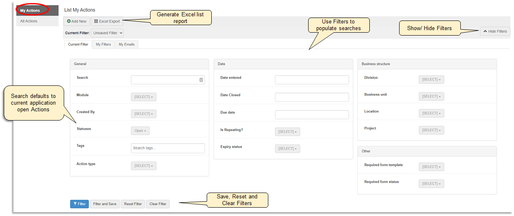Click the Filter and Save button
Image resolution: width=514 pixels, height=216 pixels.
point(105,204)
